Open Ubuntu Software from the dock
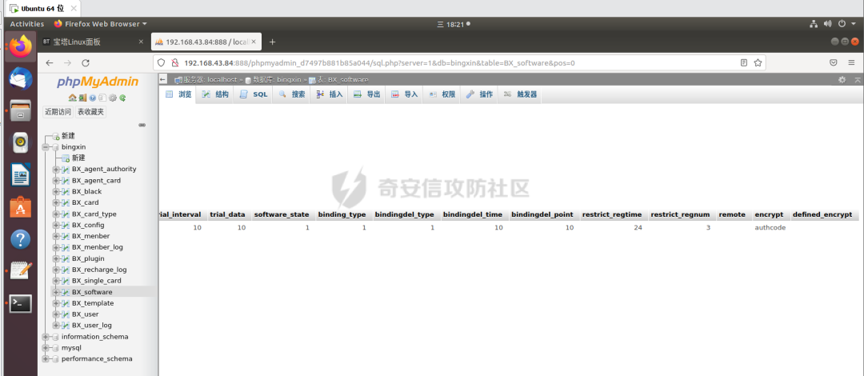Screen dimensions: 864x376 [20, 207]
